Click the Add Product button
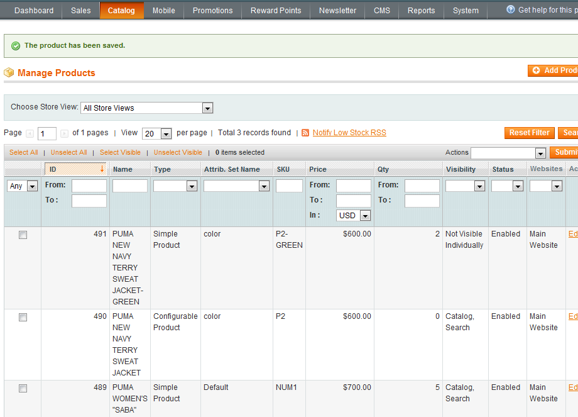The height and width of the screenshot is (417, 578). pos(553,70)
